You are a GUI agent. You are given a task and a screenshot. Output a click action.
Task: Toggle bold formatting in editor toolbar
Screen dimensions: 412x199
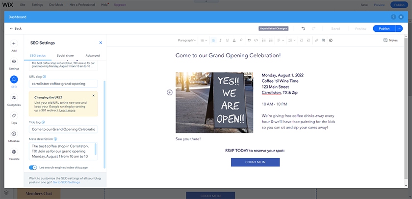tap(213, 40)
